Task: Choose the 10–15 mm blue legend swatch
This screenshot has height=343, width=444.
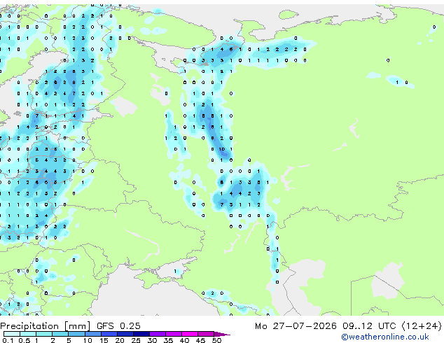Action: pyautogui.click(x=92, y=334)
